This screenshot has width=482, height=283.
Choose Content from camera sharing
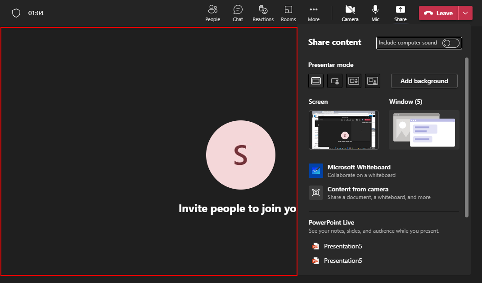(x=358, y=193)
